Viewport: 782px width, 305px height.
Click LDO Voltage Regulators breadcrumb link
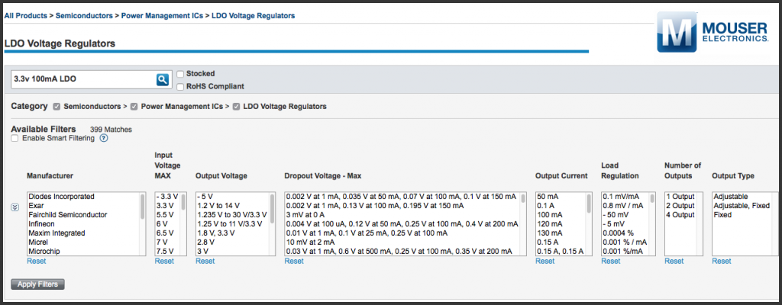point(254,16)
